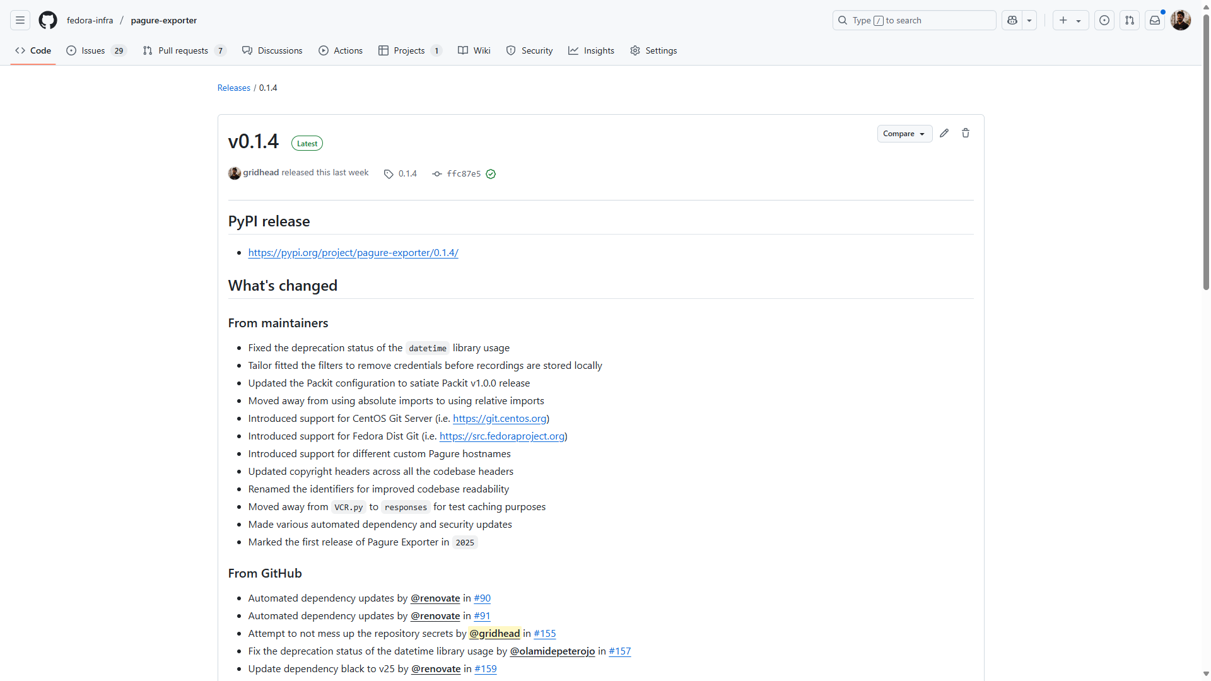1211x681 pixels.
Task: Click the page vertical scrollbar thumb
Action: pos(1206,151)
